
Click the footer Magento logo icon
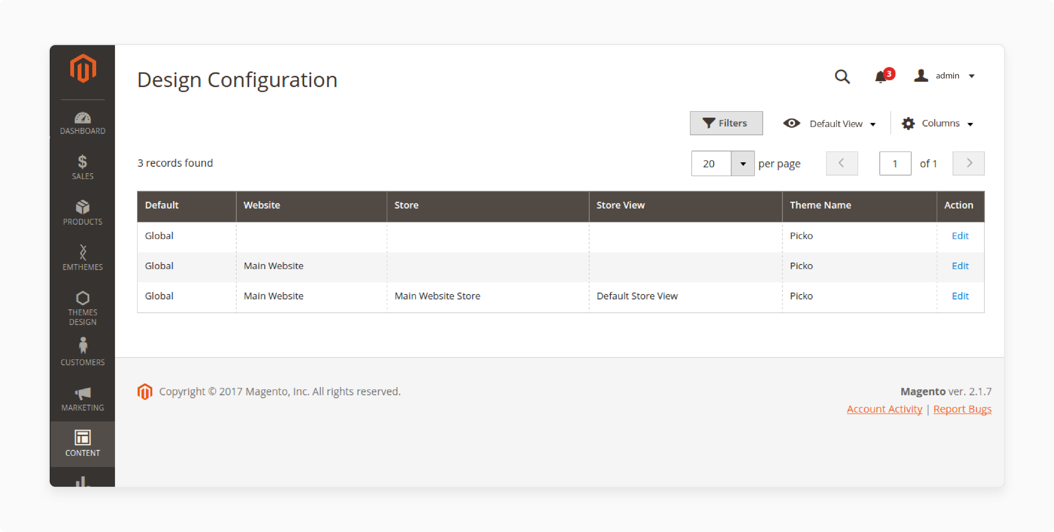[x=145, y=392]
